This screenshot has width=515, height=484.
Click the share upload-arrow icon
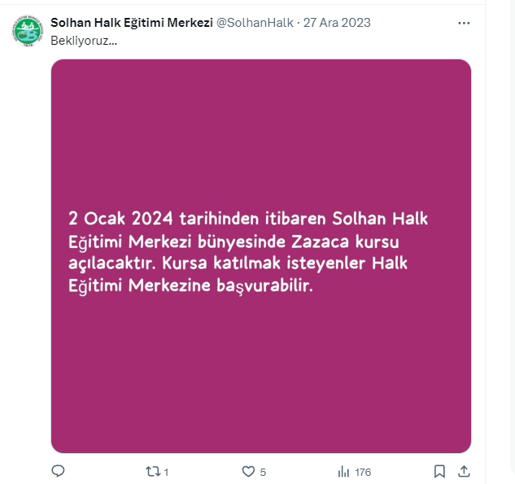(x=464, y=472)
